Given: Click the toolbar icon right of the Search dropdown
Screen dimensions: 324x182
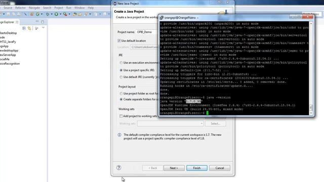Looking at the screenshot, I should [96, 14].
